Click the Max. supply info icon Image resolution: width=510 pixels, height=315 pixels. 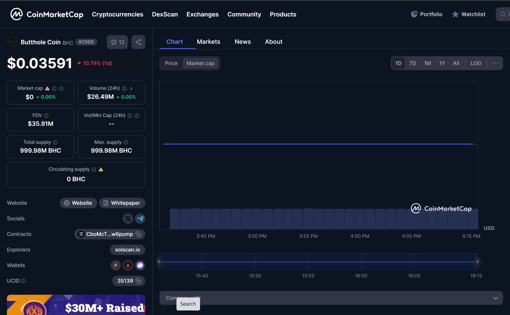pos(126,142)
